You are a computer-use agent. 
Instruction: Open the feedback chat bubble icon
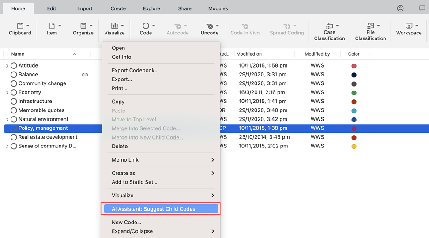click(422, 8)
